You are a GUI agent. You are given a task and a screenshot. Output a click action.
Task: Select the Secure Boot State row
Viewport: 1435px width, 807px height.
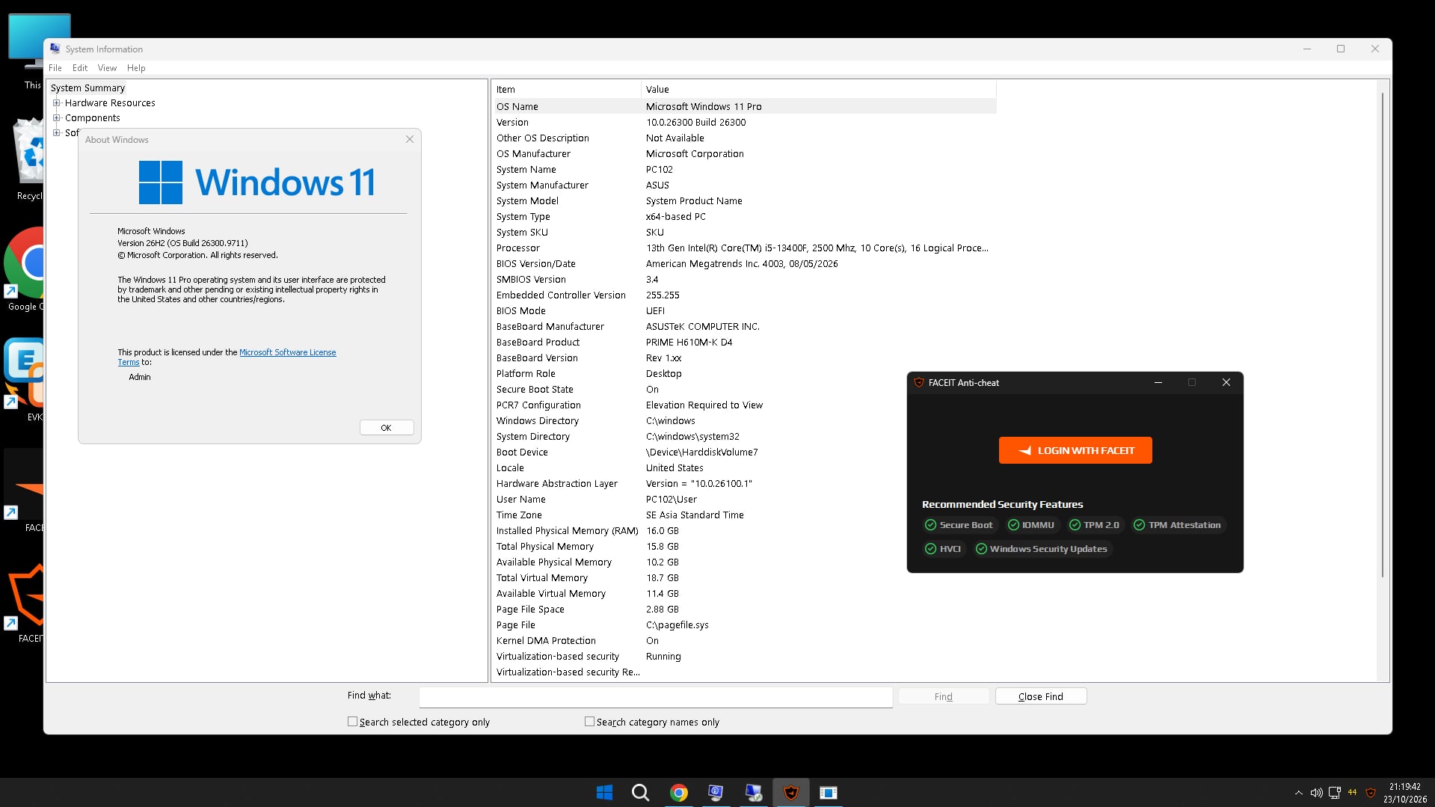coord(745,390)
